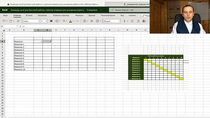This screenshot has height=118, width=210.
Task: Select cell Фамилия 7
Action: coord(24,61)
